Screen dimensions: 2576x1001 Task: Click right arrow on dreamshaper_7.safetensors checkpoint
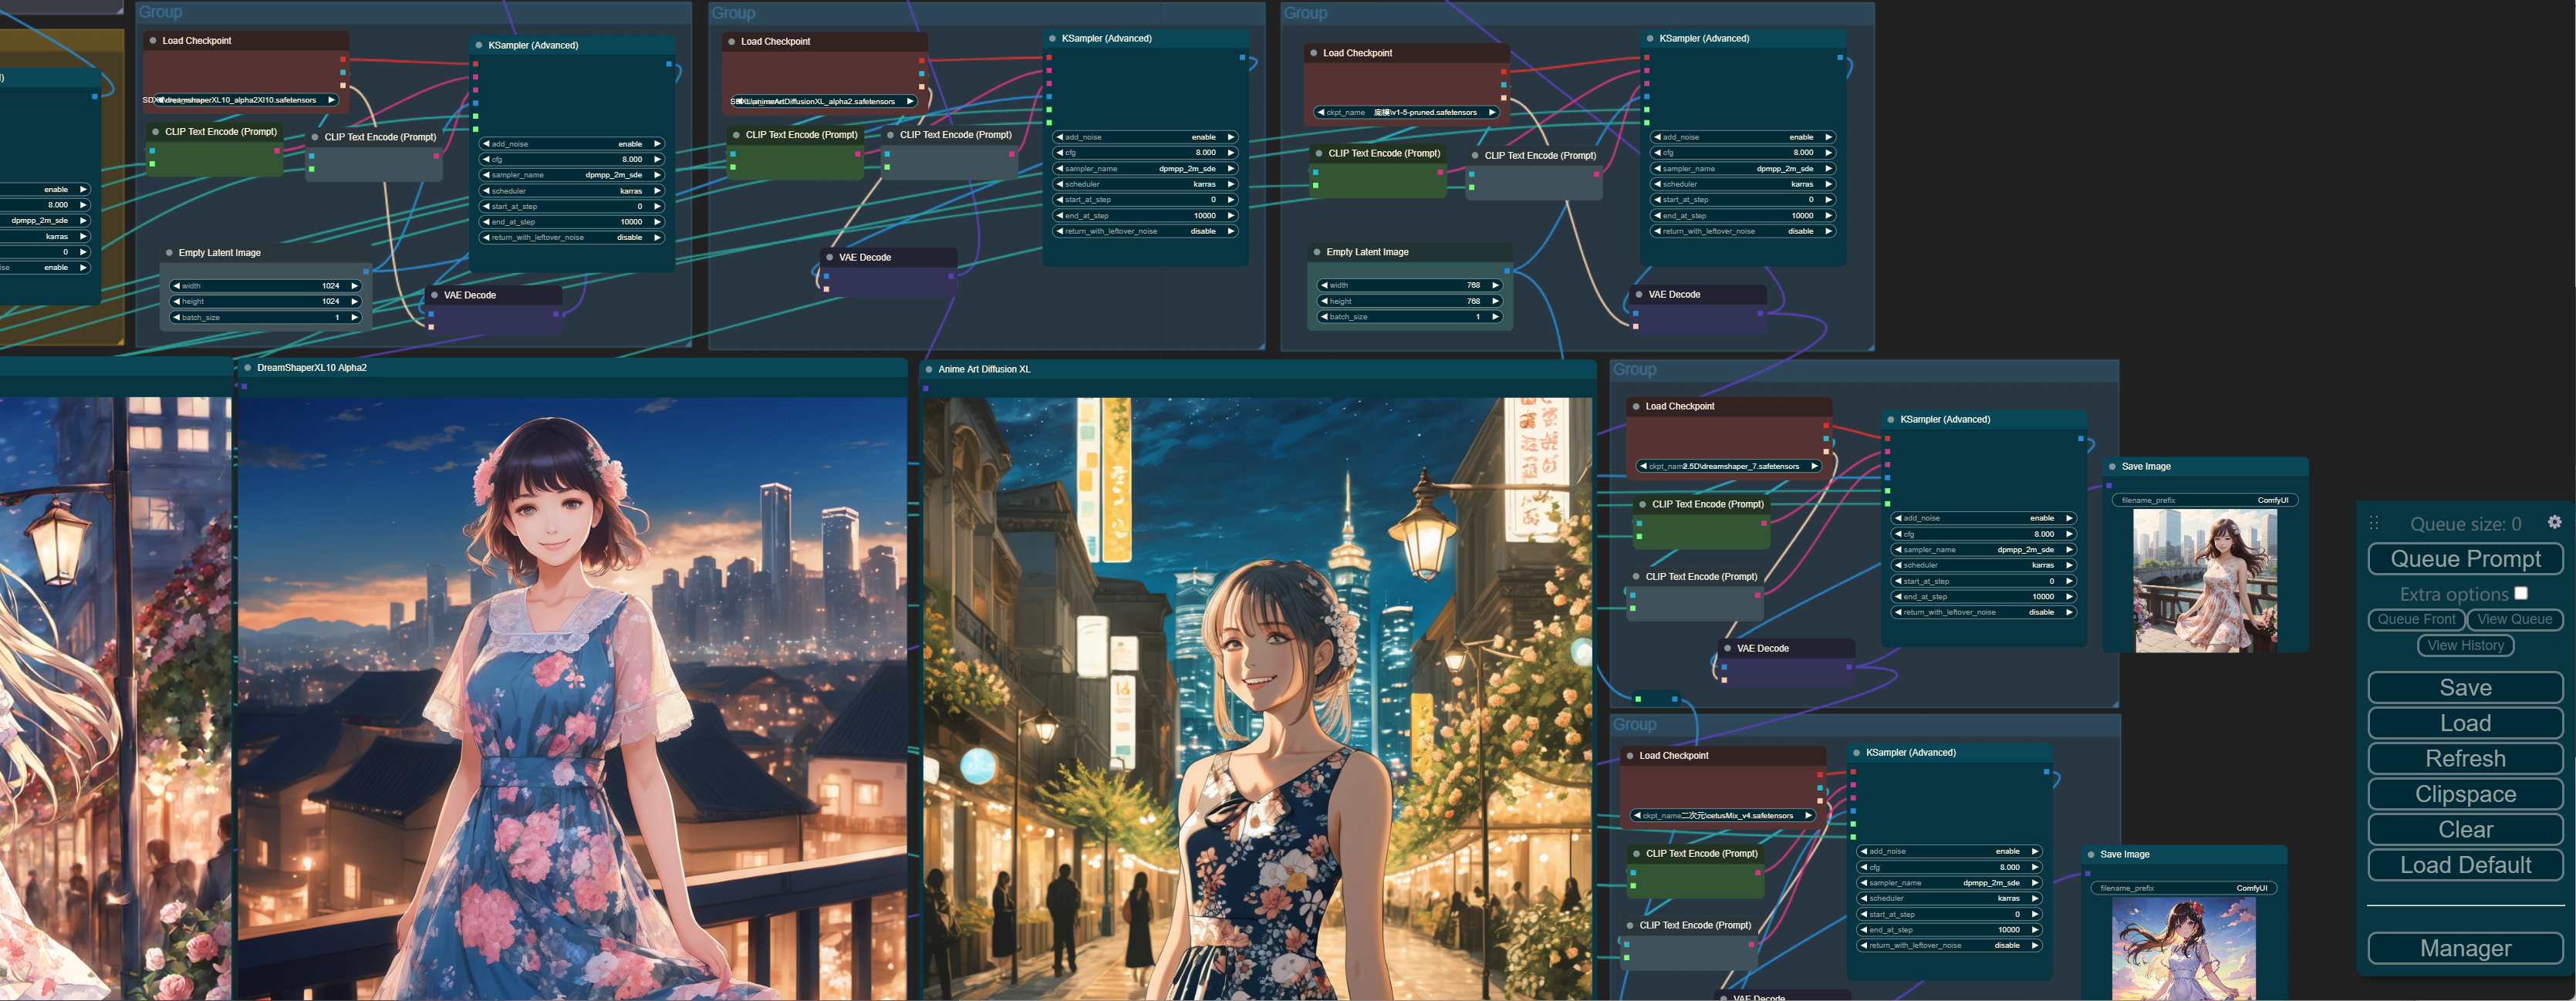click(x=1814, y=466)
